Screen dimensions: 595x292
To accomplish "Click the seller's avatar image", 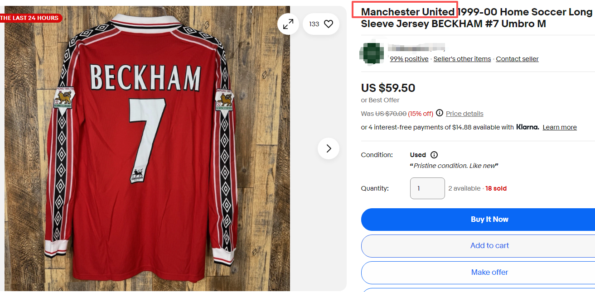I will point(372,53).
